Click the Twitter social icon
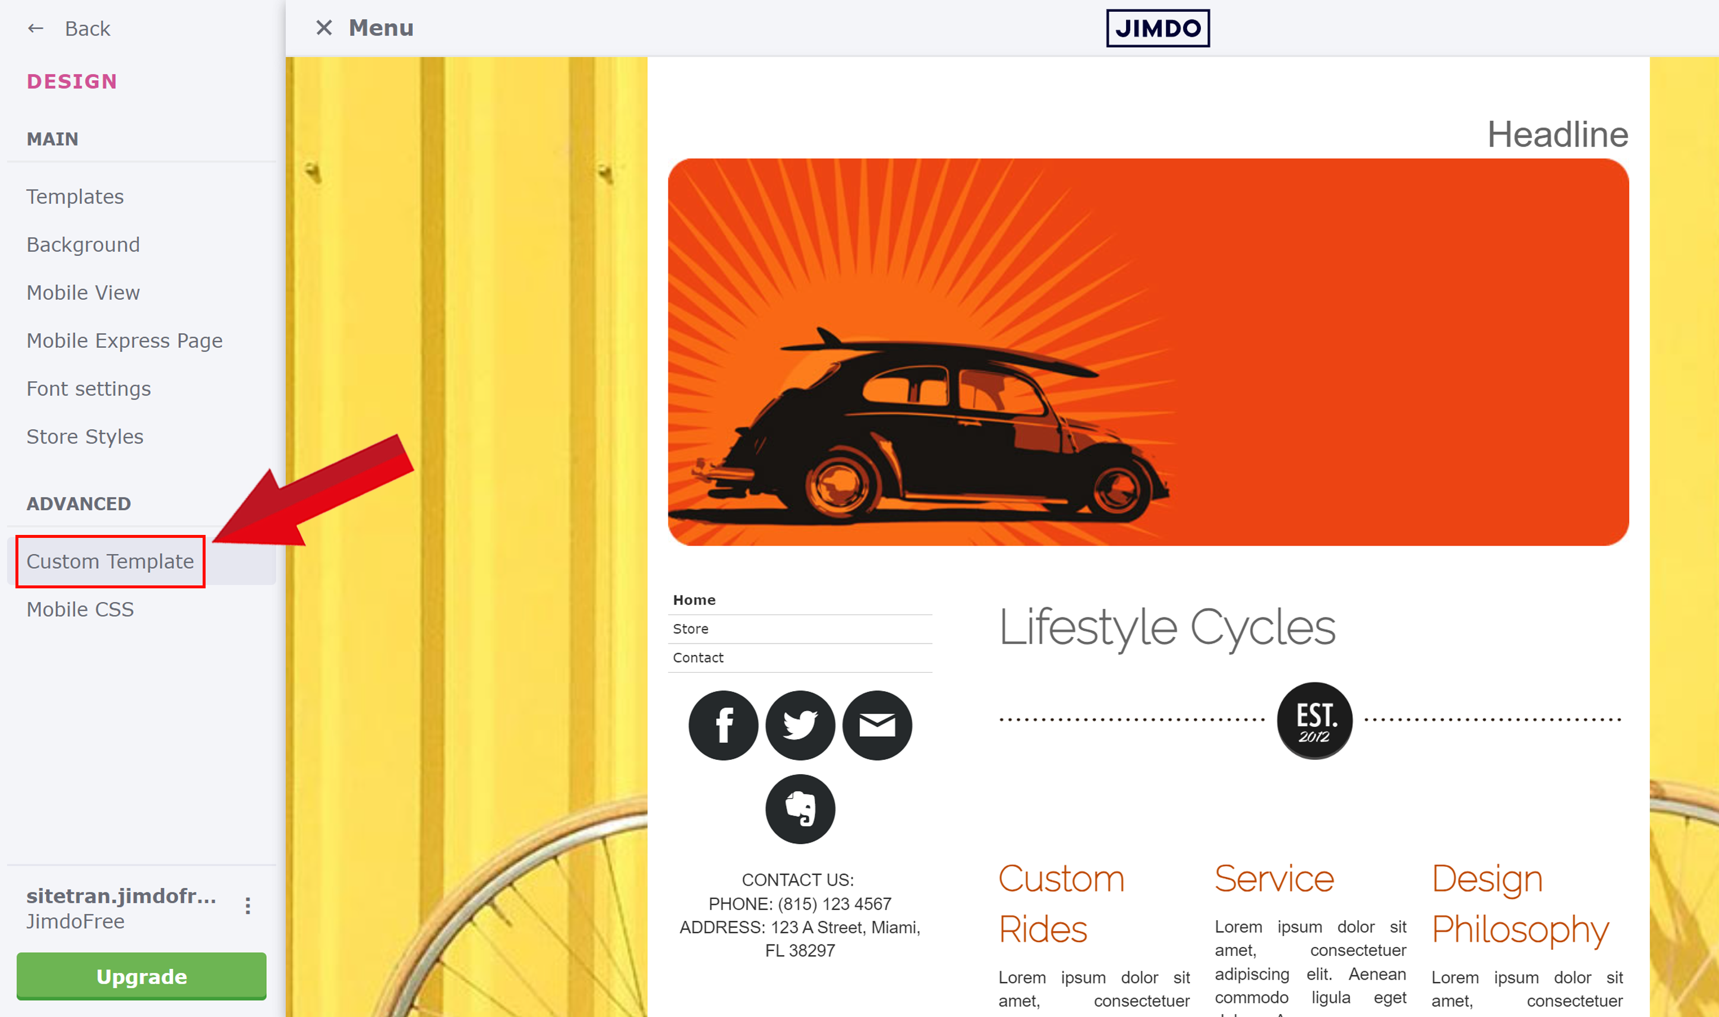 pyautogui.click(x=800, y=724)
